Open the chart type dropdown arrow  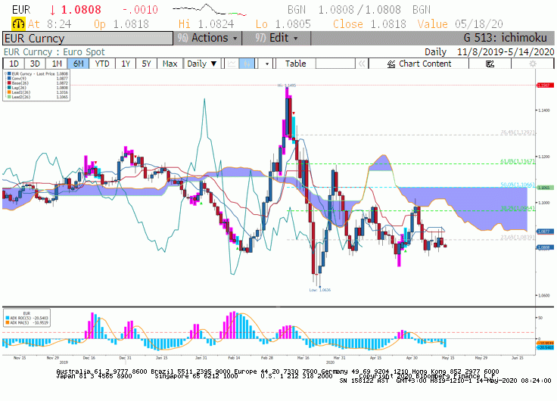[x=267, y=64]
